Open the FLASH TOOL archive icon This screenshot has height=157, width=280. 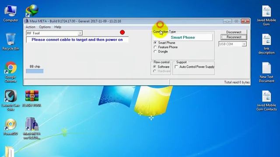click(x=32, y=99)
